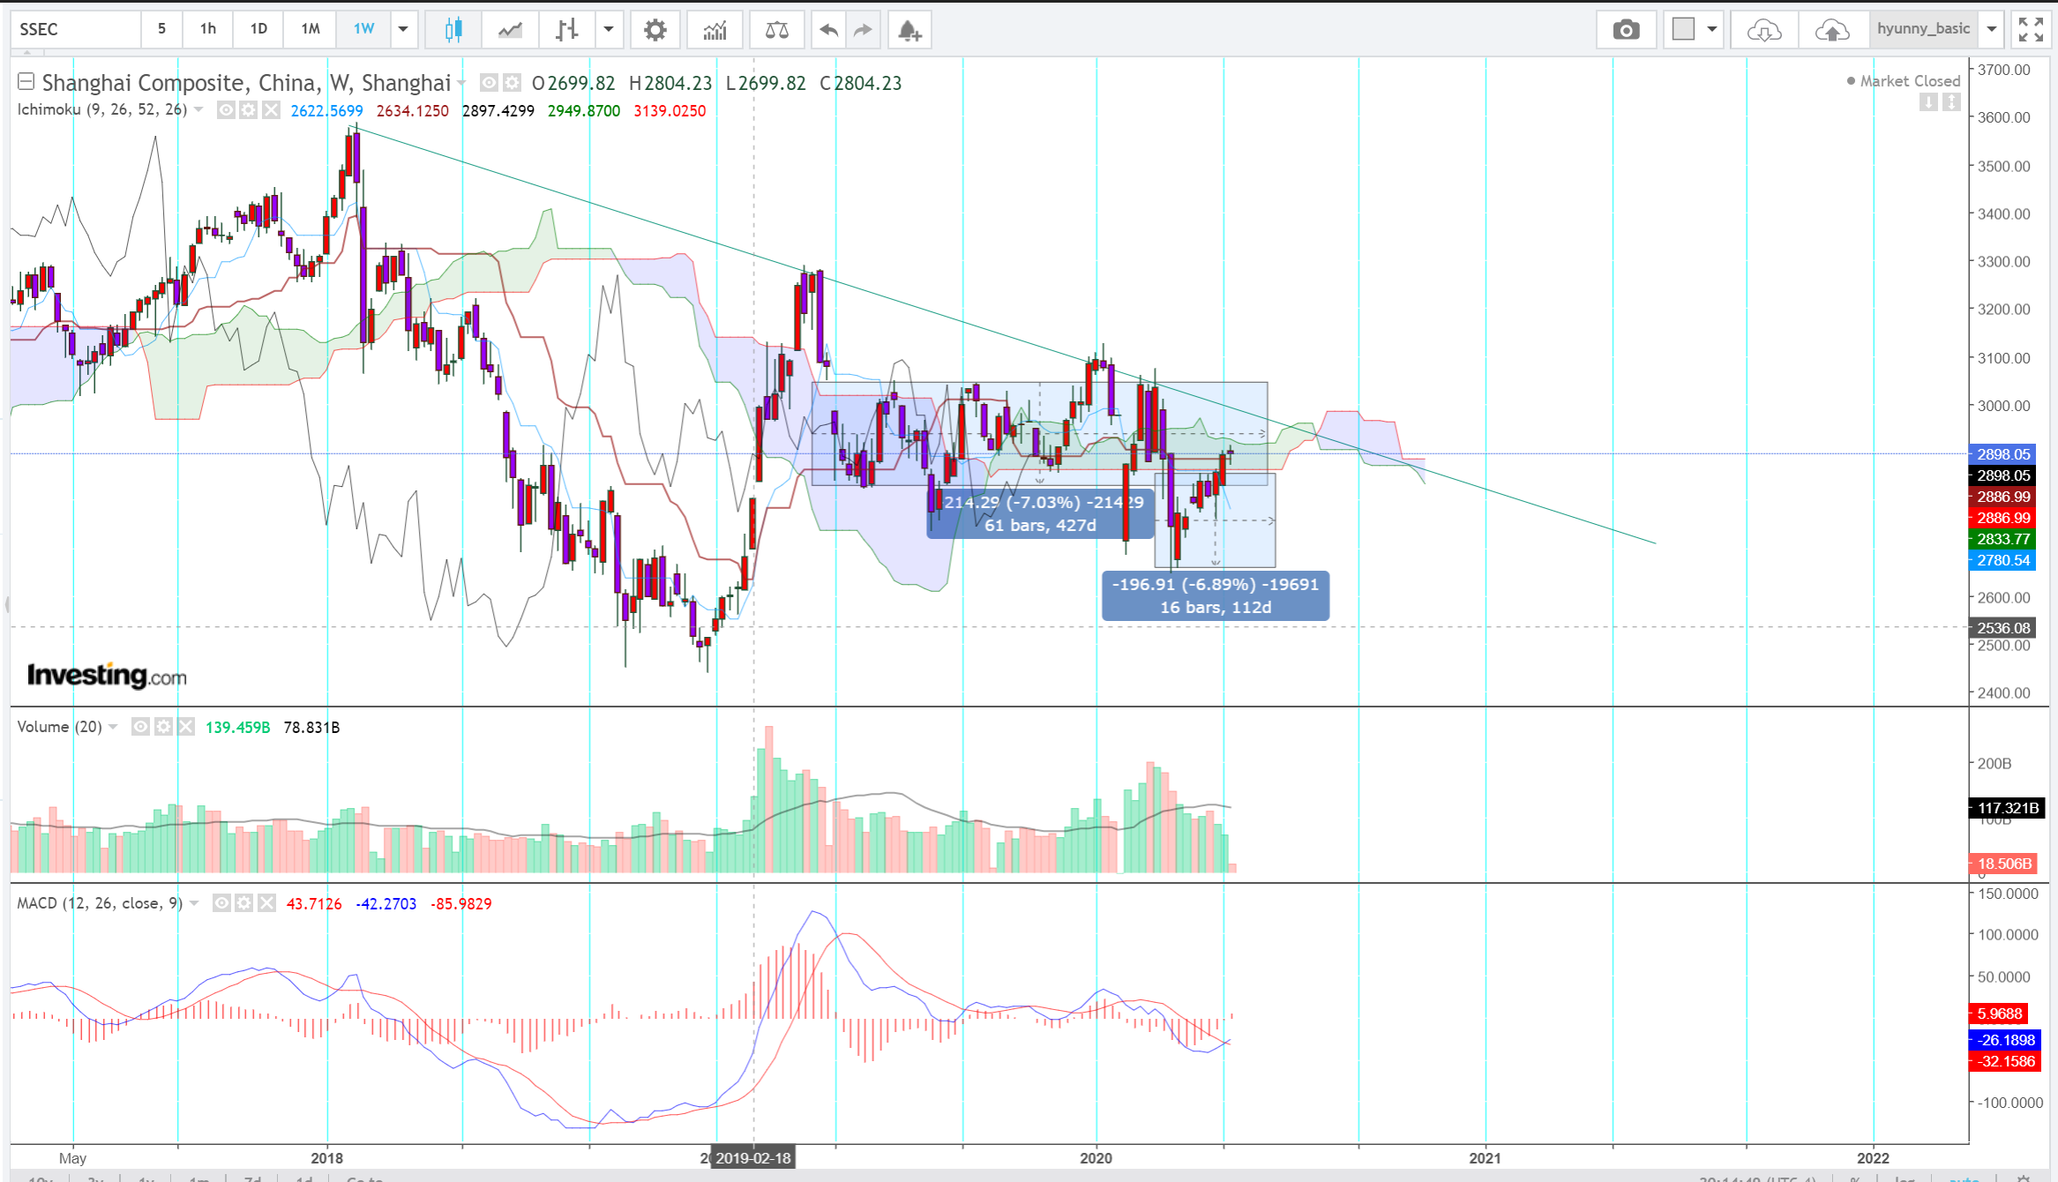Toggle fullscreen mode icon

(x=2031, y=30)
